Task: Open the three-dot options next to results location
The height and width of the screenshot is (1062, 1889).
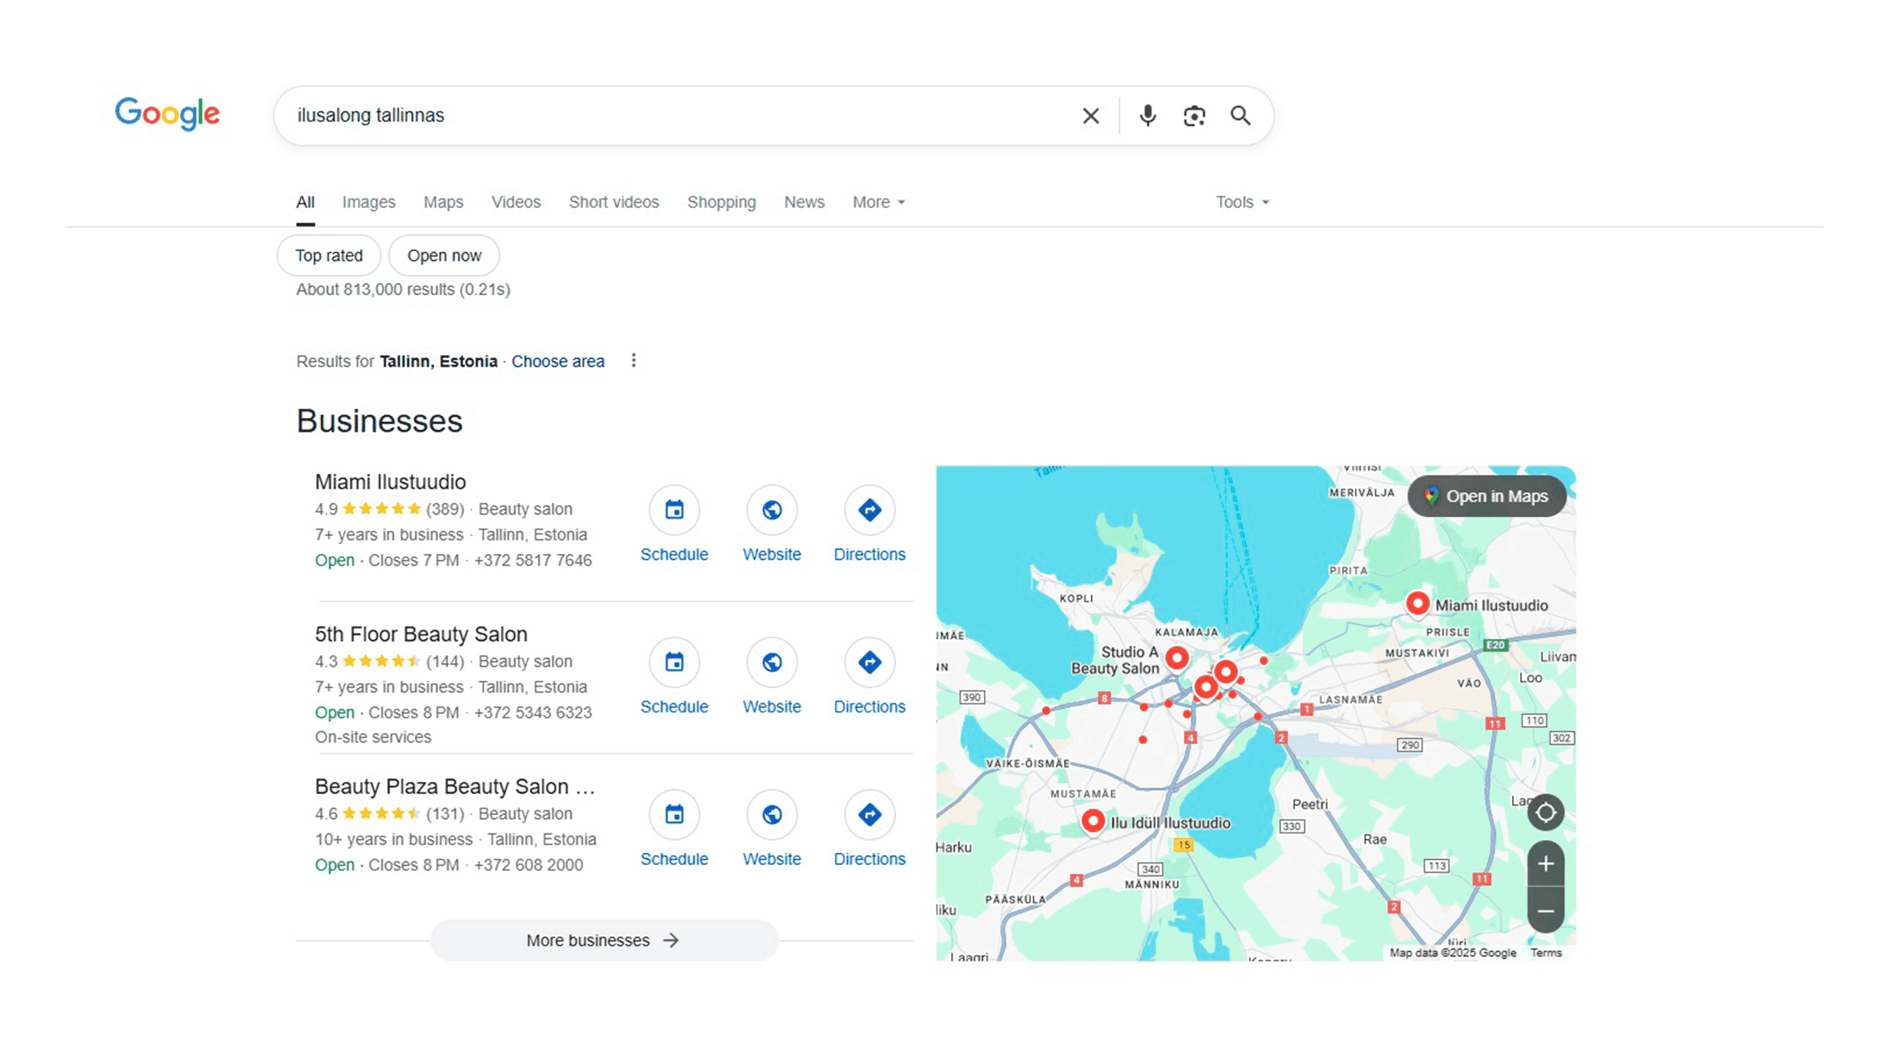Action: coord(634,361)
